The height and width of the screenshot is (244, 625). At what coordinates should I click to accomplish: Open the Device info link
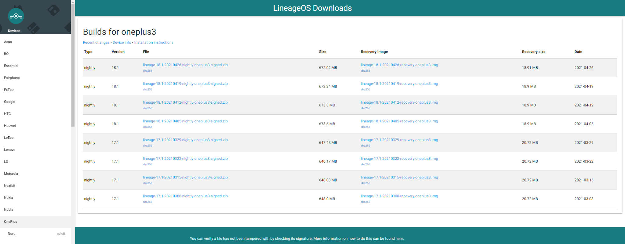pyautogui.click(x=122, y=42)
